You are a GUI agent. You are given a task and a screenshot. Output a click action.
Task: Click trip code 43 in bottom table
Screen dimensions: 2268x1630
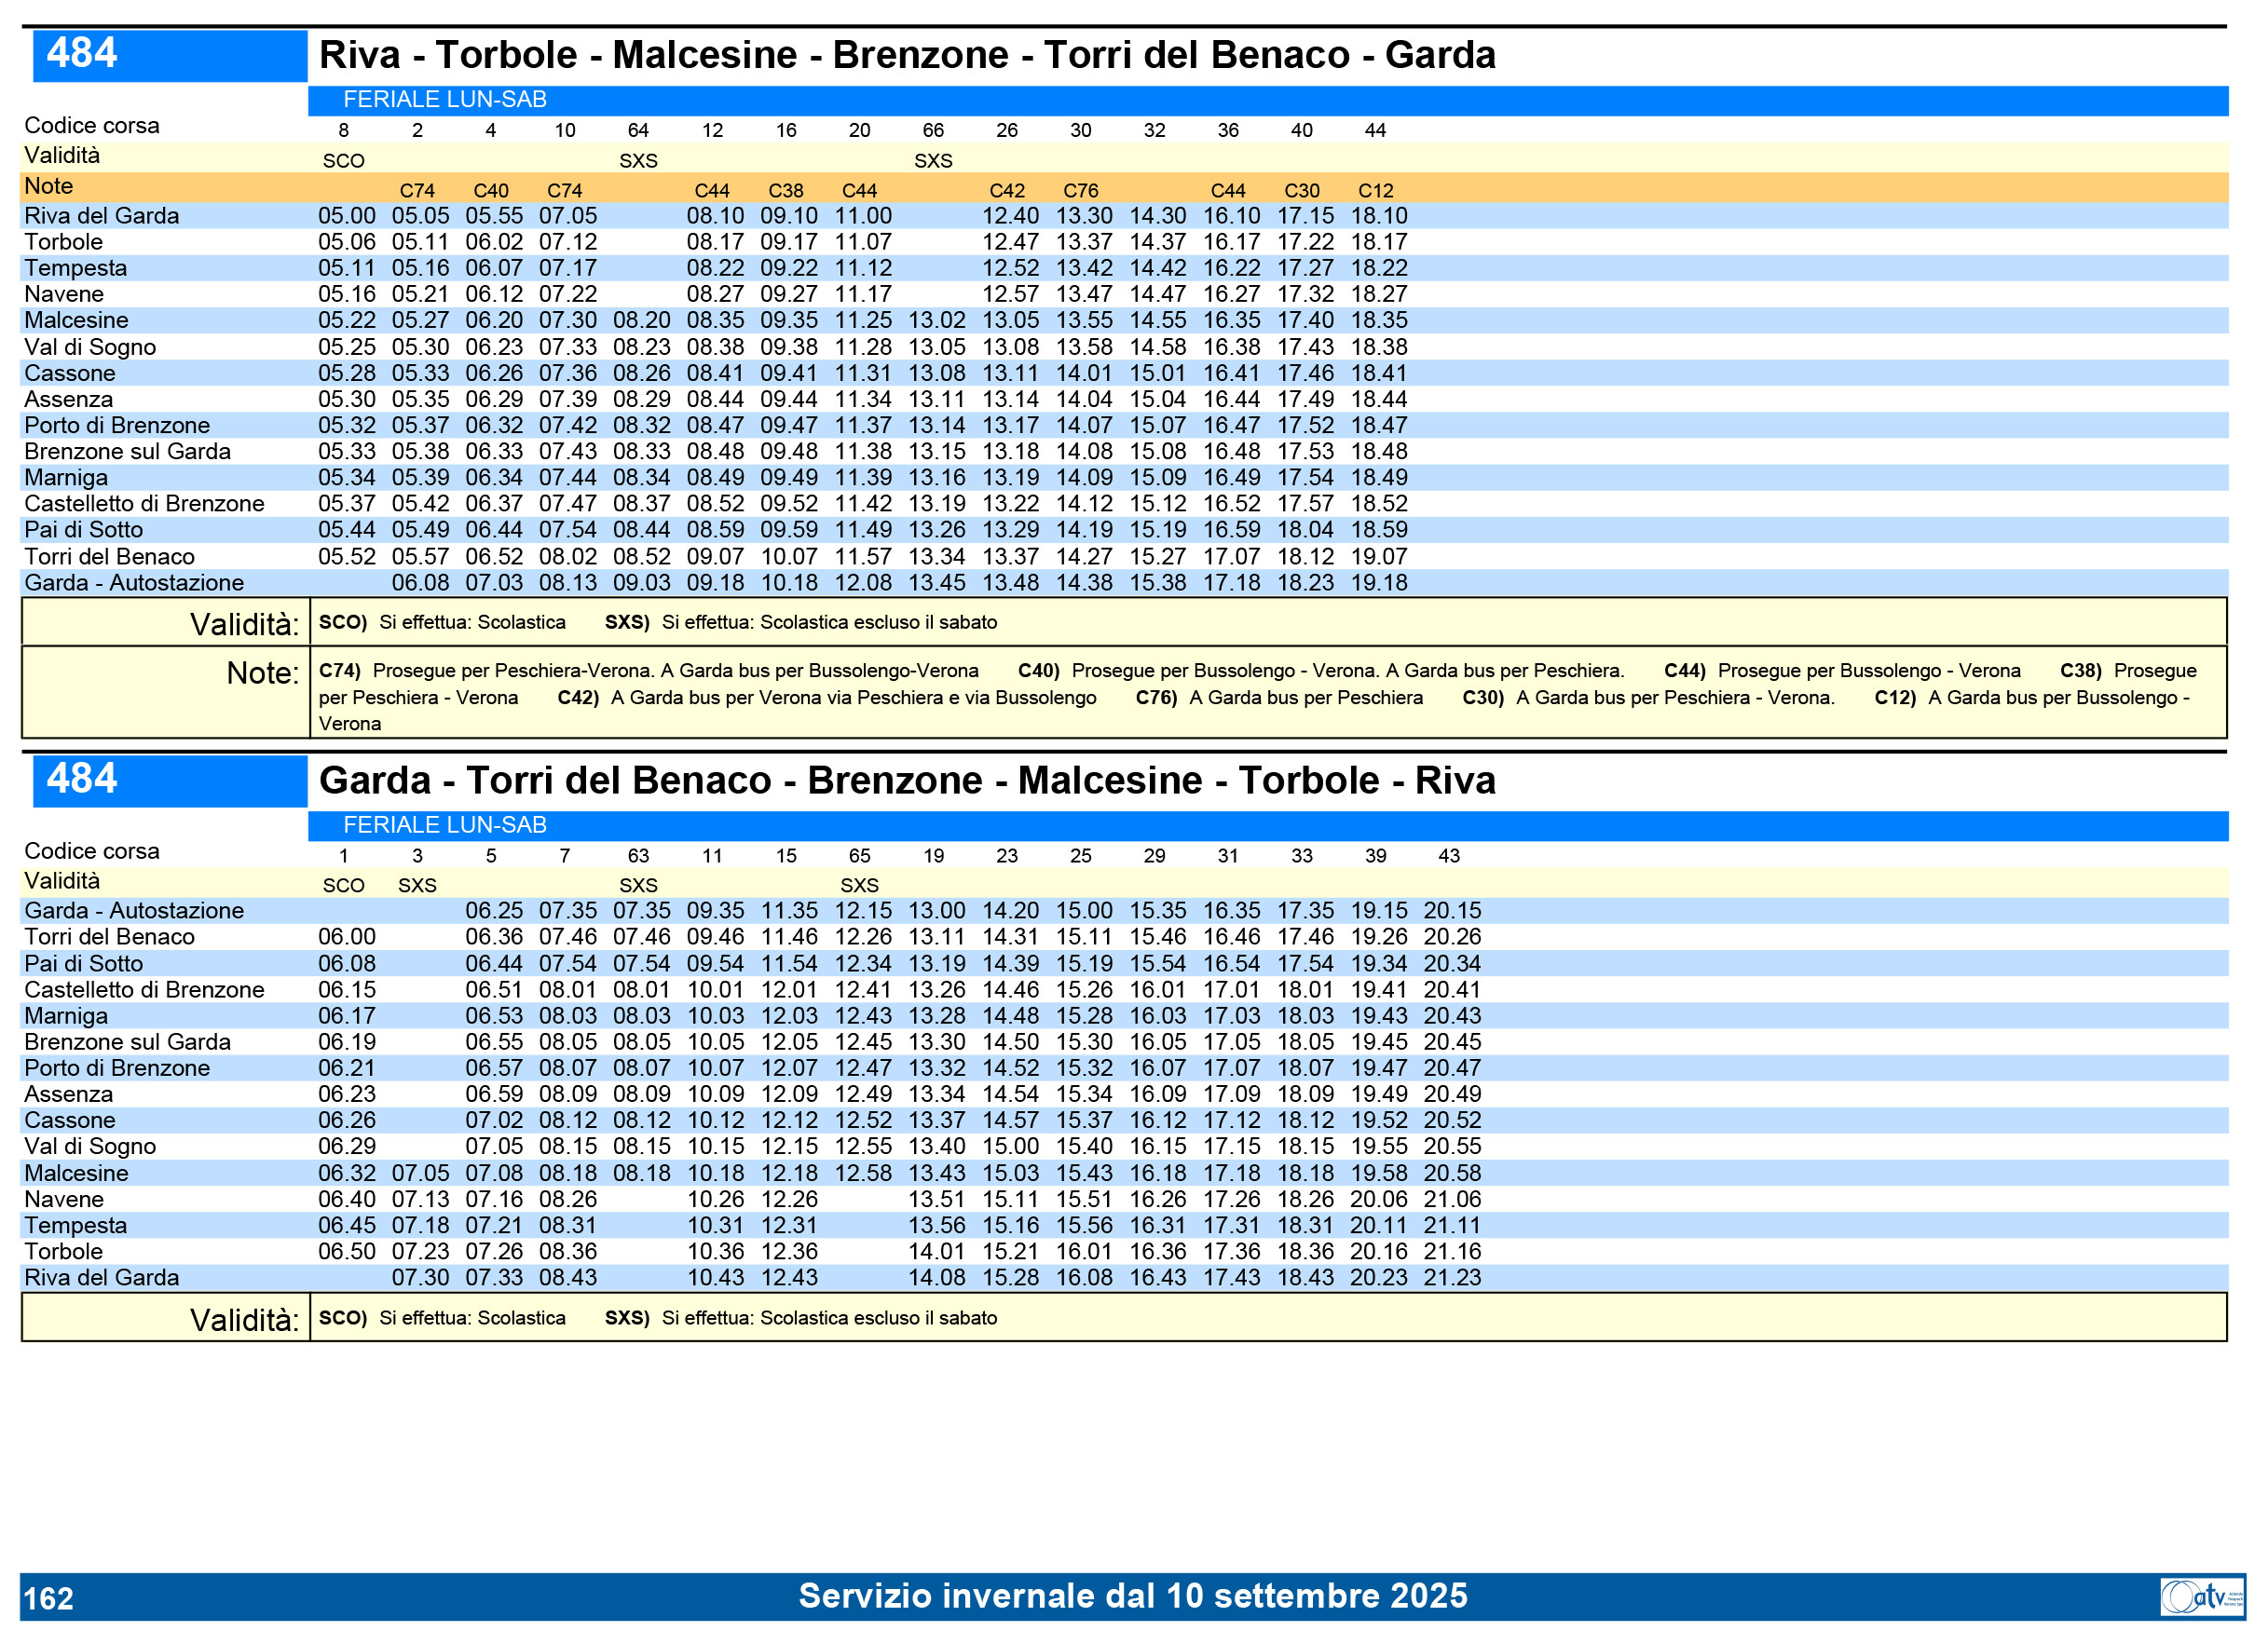click(1448, 857)
